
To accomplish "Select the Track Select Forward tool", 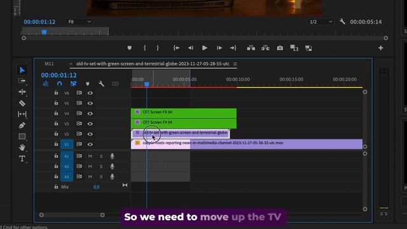I will coord(22,81).
